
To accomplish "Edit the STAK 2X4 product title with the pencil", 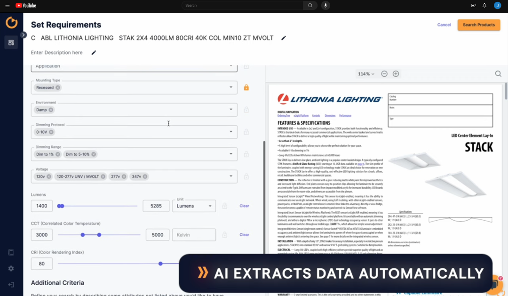I will click(x=284, y=38).
